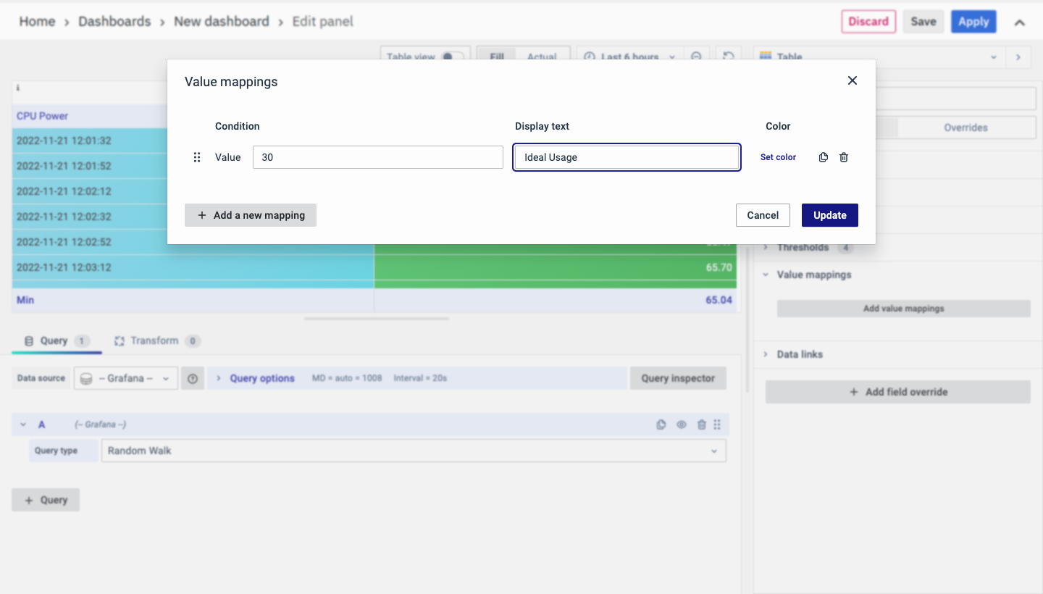
Task: Click query options help icon
Action: click(x=193, y=378)
